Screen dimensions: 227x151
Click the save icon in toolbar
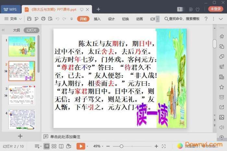pyautogui.click(x=29, y=19)
